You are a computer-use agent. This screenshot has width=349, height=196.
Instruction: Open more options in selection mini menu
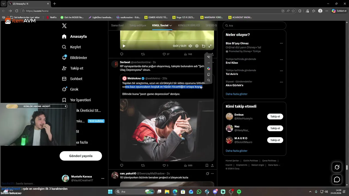(209, 63)
